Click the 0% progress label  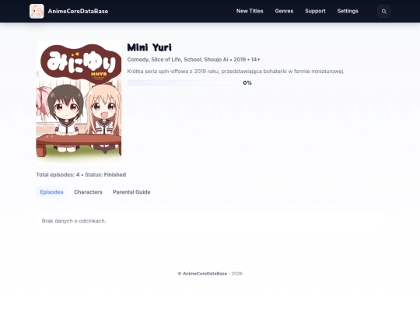247,82
